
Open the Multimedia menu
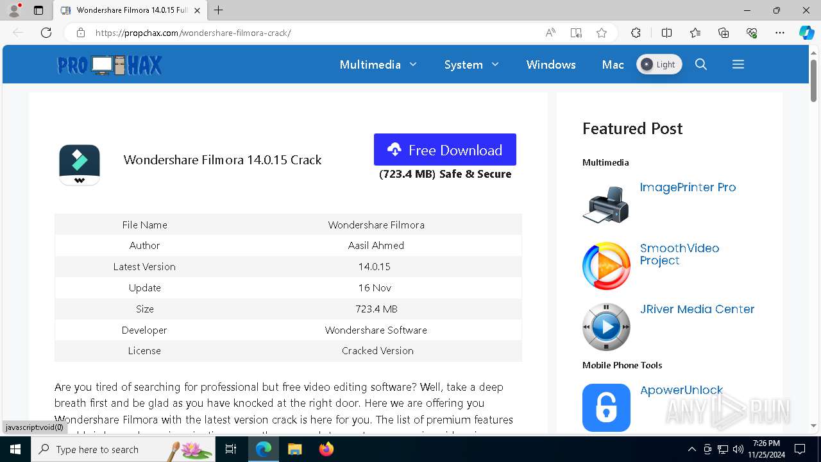point(370,65)
